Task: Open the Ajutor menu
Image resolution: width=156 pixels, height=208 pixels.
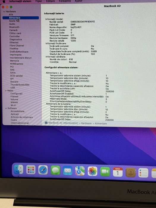Action: click(x=78, y=1)
